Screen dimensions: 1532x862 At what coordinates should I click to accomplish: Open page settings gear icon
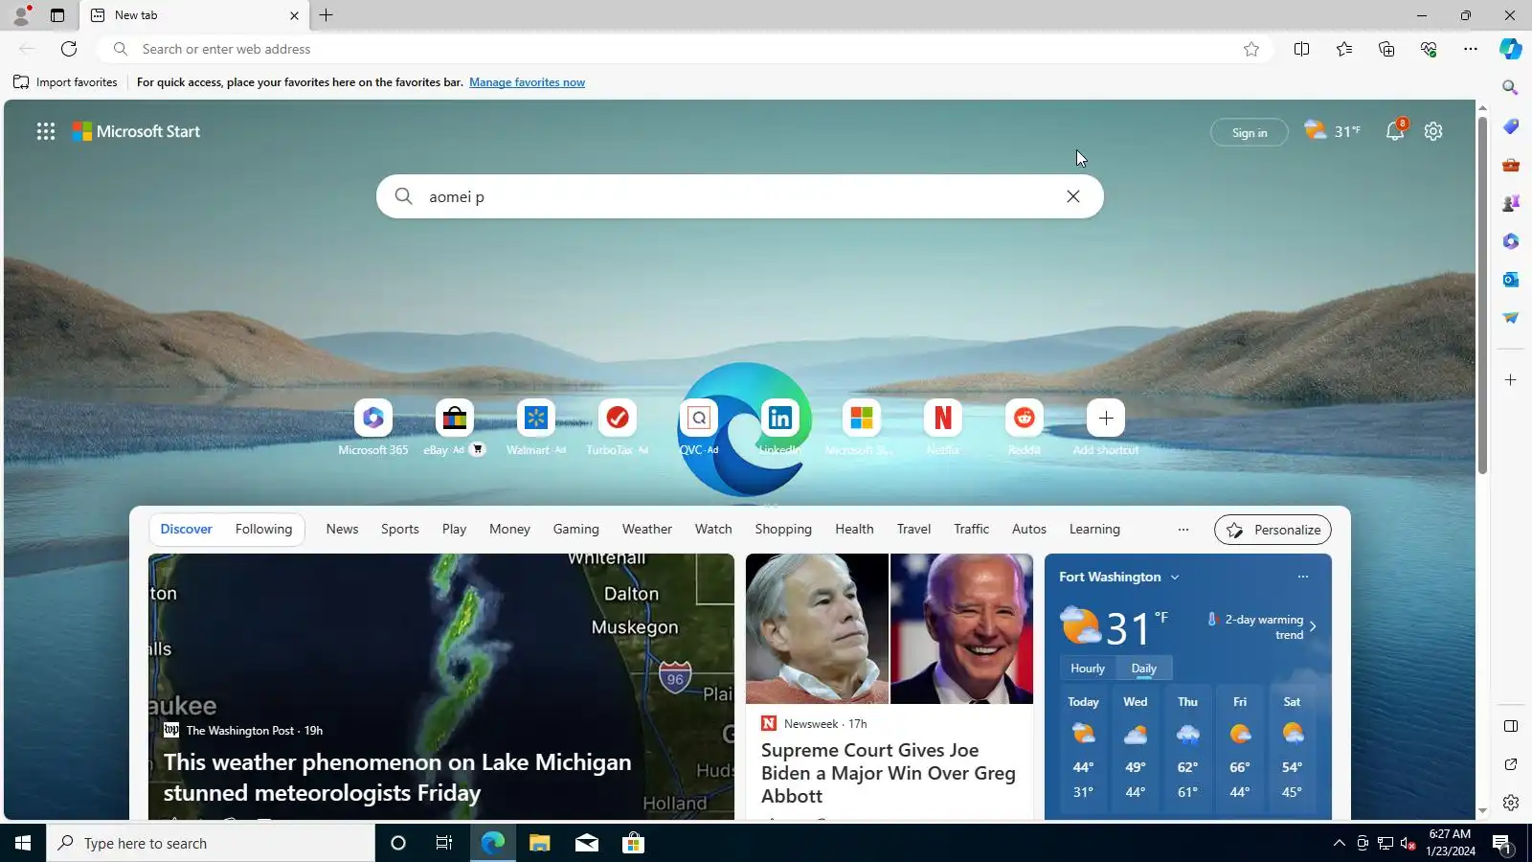point(1433,131)
